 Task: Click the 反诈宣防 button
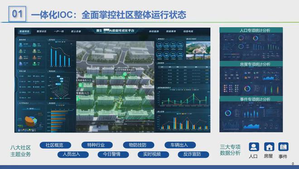[x=193, y=154]
